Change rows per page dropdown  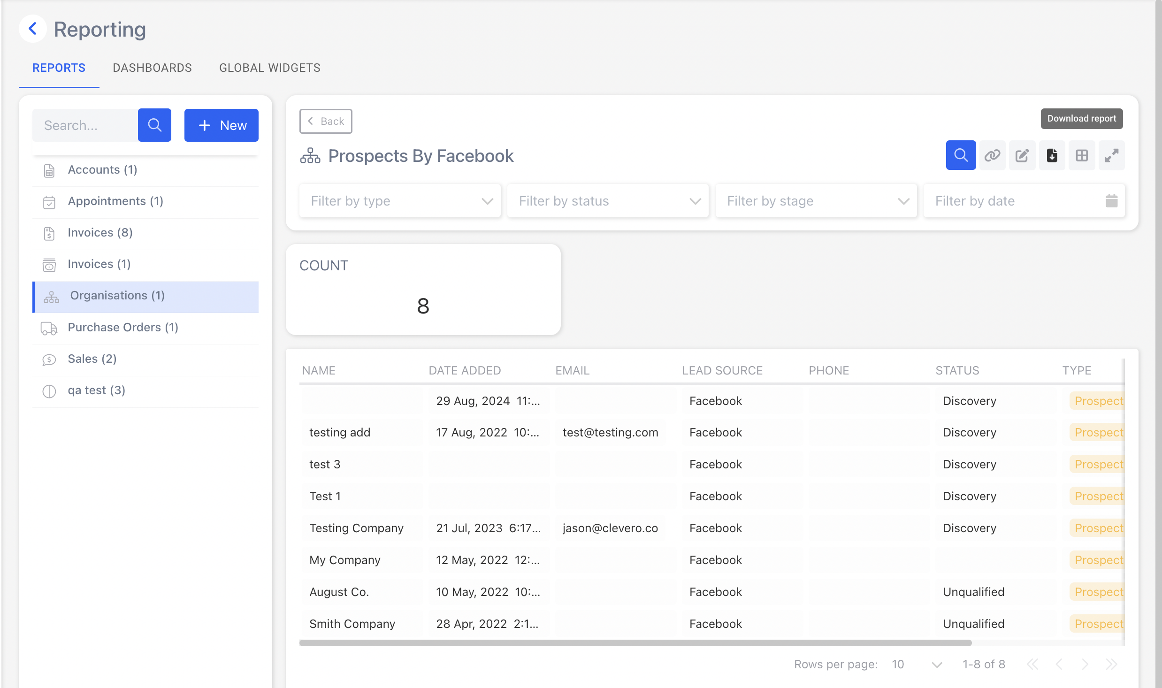[x=917, y=664]
